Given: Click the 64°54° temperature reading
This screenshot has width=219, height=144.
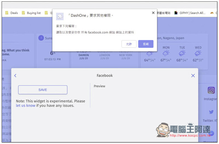Looking at the screenshot, I should (150, 60).
